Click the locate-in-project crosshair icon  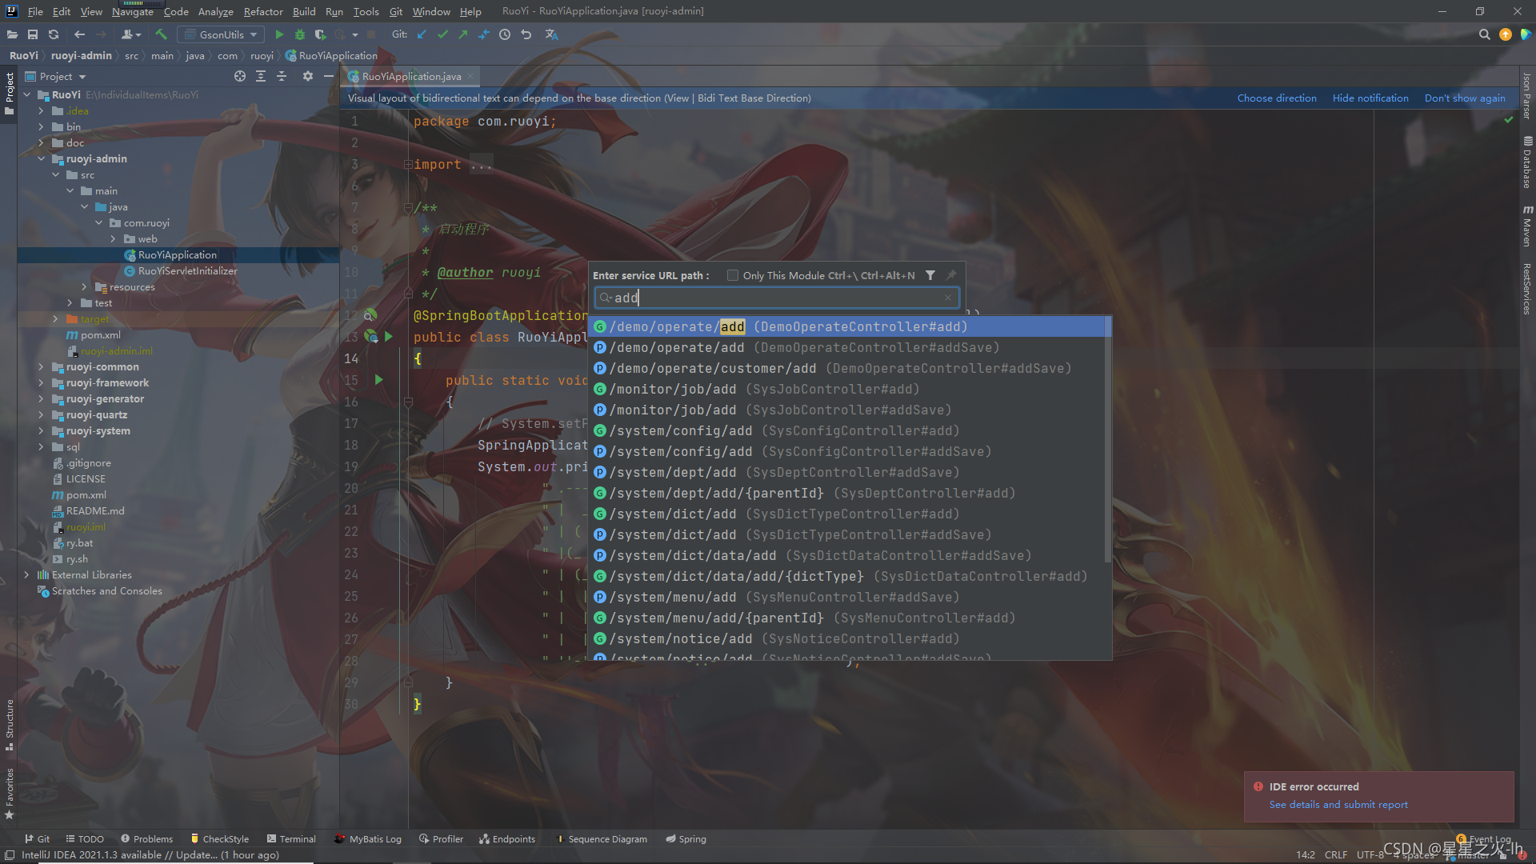tap(240, 76)
